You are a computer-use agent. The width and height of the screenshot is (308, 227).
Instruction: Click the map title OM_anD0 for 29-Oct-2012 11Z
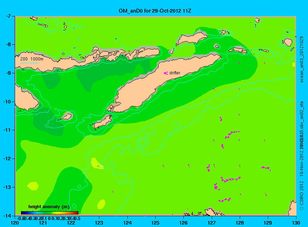coord(155,10)
